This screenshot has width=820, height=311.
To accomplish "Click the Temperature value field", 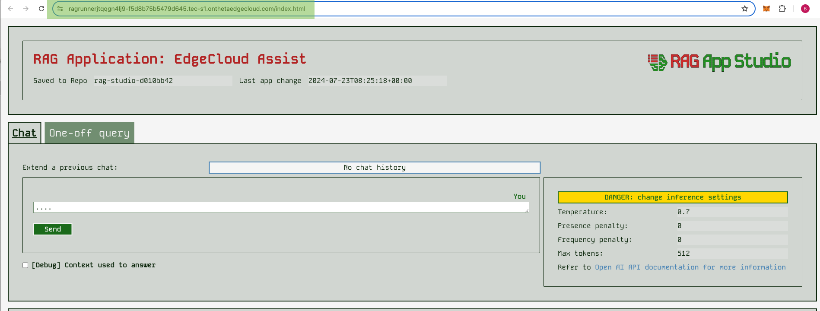I will click(731, 212).
